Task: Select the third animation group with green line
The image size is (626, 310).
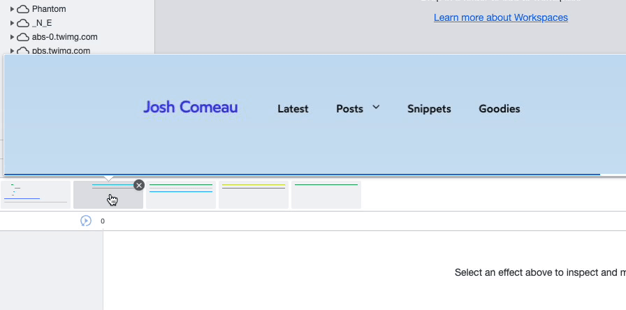Action: click(x=181, y=195)
